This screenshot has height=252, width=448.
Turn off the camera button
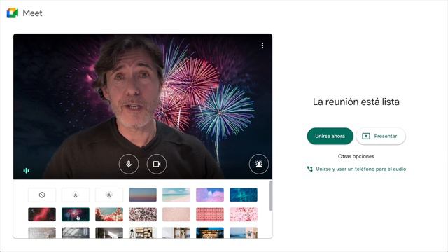click(157, 164)
